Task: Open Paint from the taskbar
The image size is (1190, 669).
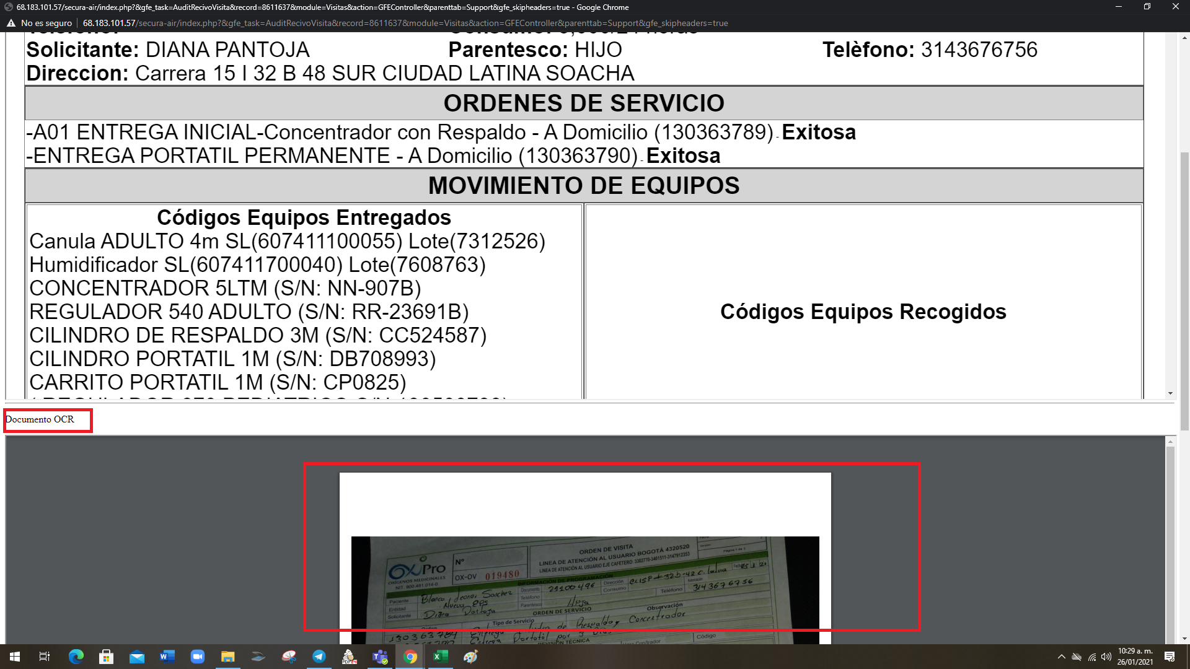Action: pos(471,657)
